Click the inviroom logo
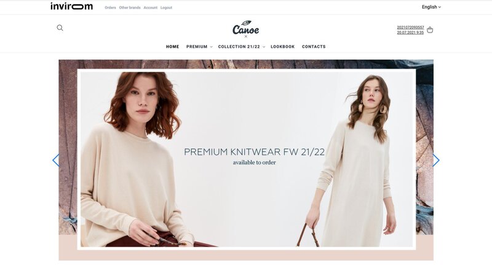The height and width of the screenshot is (266, 492). point(71,6)
